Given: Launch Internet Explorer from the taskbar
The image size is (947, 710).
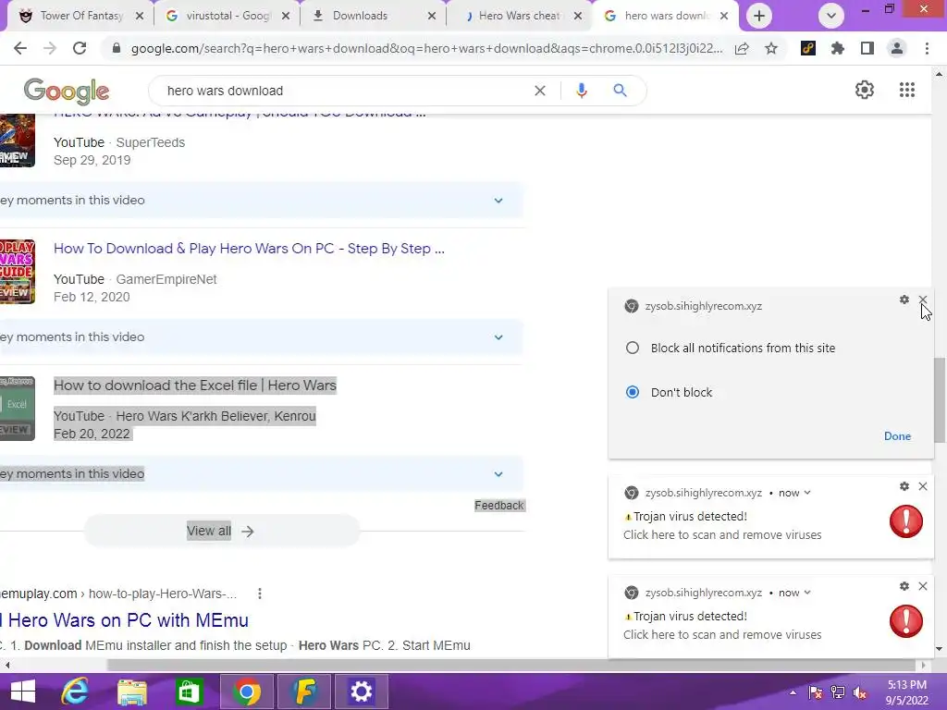Looking at the screenshot, I should pos(75,692).
